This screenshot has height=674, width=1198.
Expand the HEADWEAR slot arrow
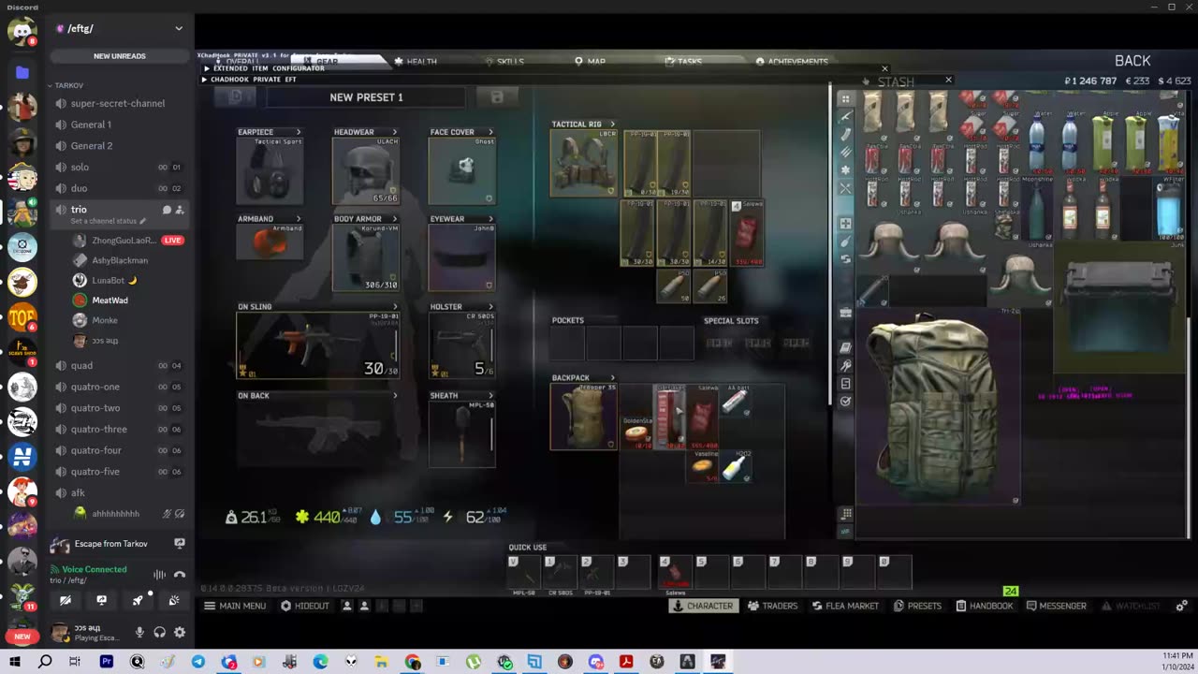395,132
